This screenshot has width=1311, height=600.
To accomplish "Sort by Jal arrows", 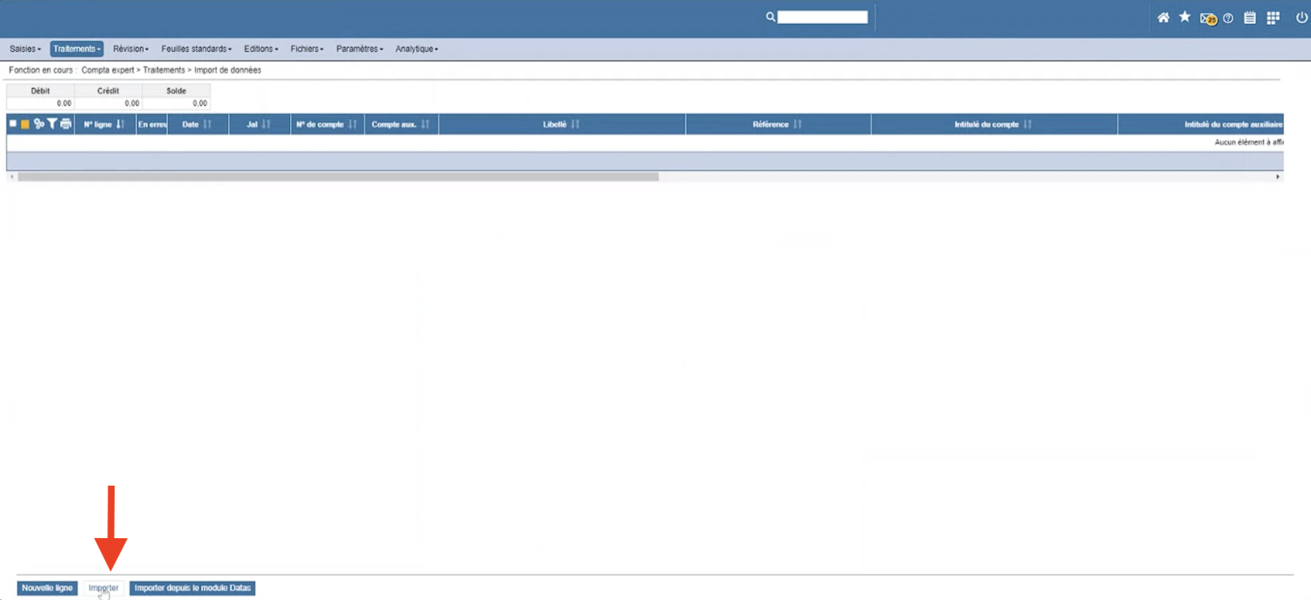I will [x=267, y=124].
